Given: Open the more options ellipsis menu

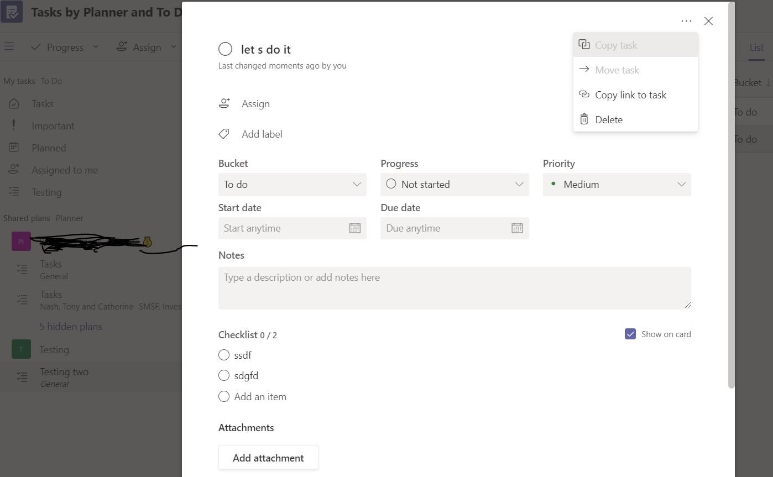Looking at the screenshot, I should coord(686,21).
